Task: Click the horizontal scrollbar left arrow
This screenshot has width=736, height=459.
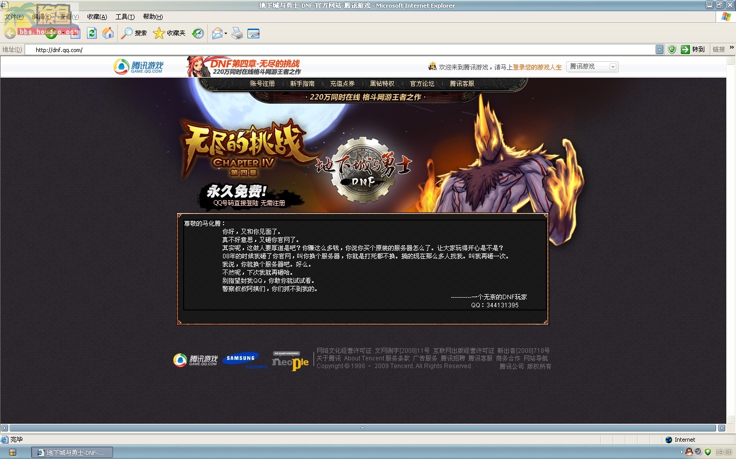Action: 5,428
